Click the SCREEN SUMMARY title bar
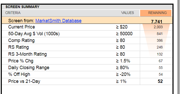Screen dimensions: 180x94 coord(87,7)
